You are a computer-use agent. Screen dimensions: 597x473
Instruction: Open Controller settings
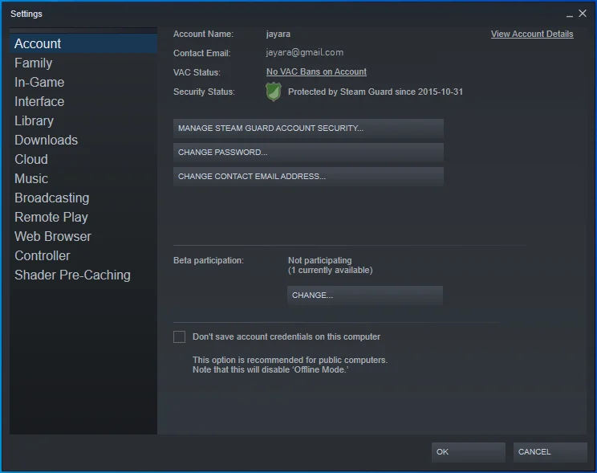pos(83,255)
